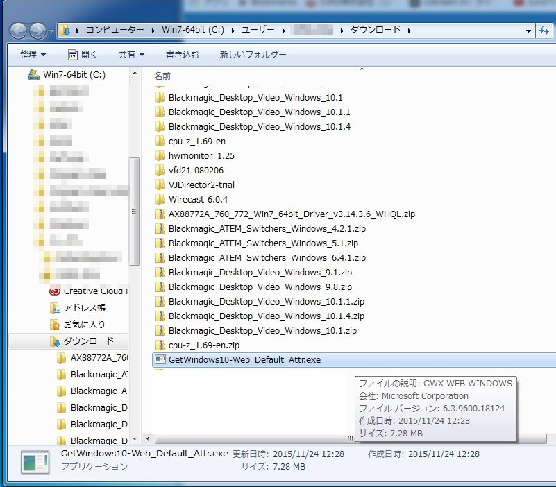556x487 pixels.
Task: Select the GetWindows10-Web_Default_Attr.exe application icon
Action: (160, 360)
